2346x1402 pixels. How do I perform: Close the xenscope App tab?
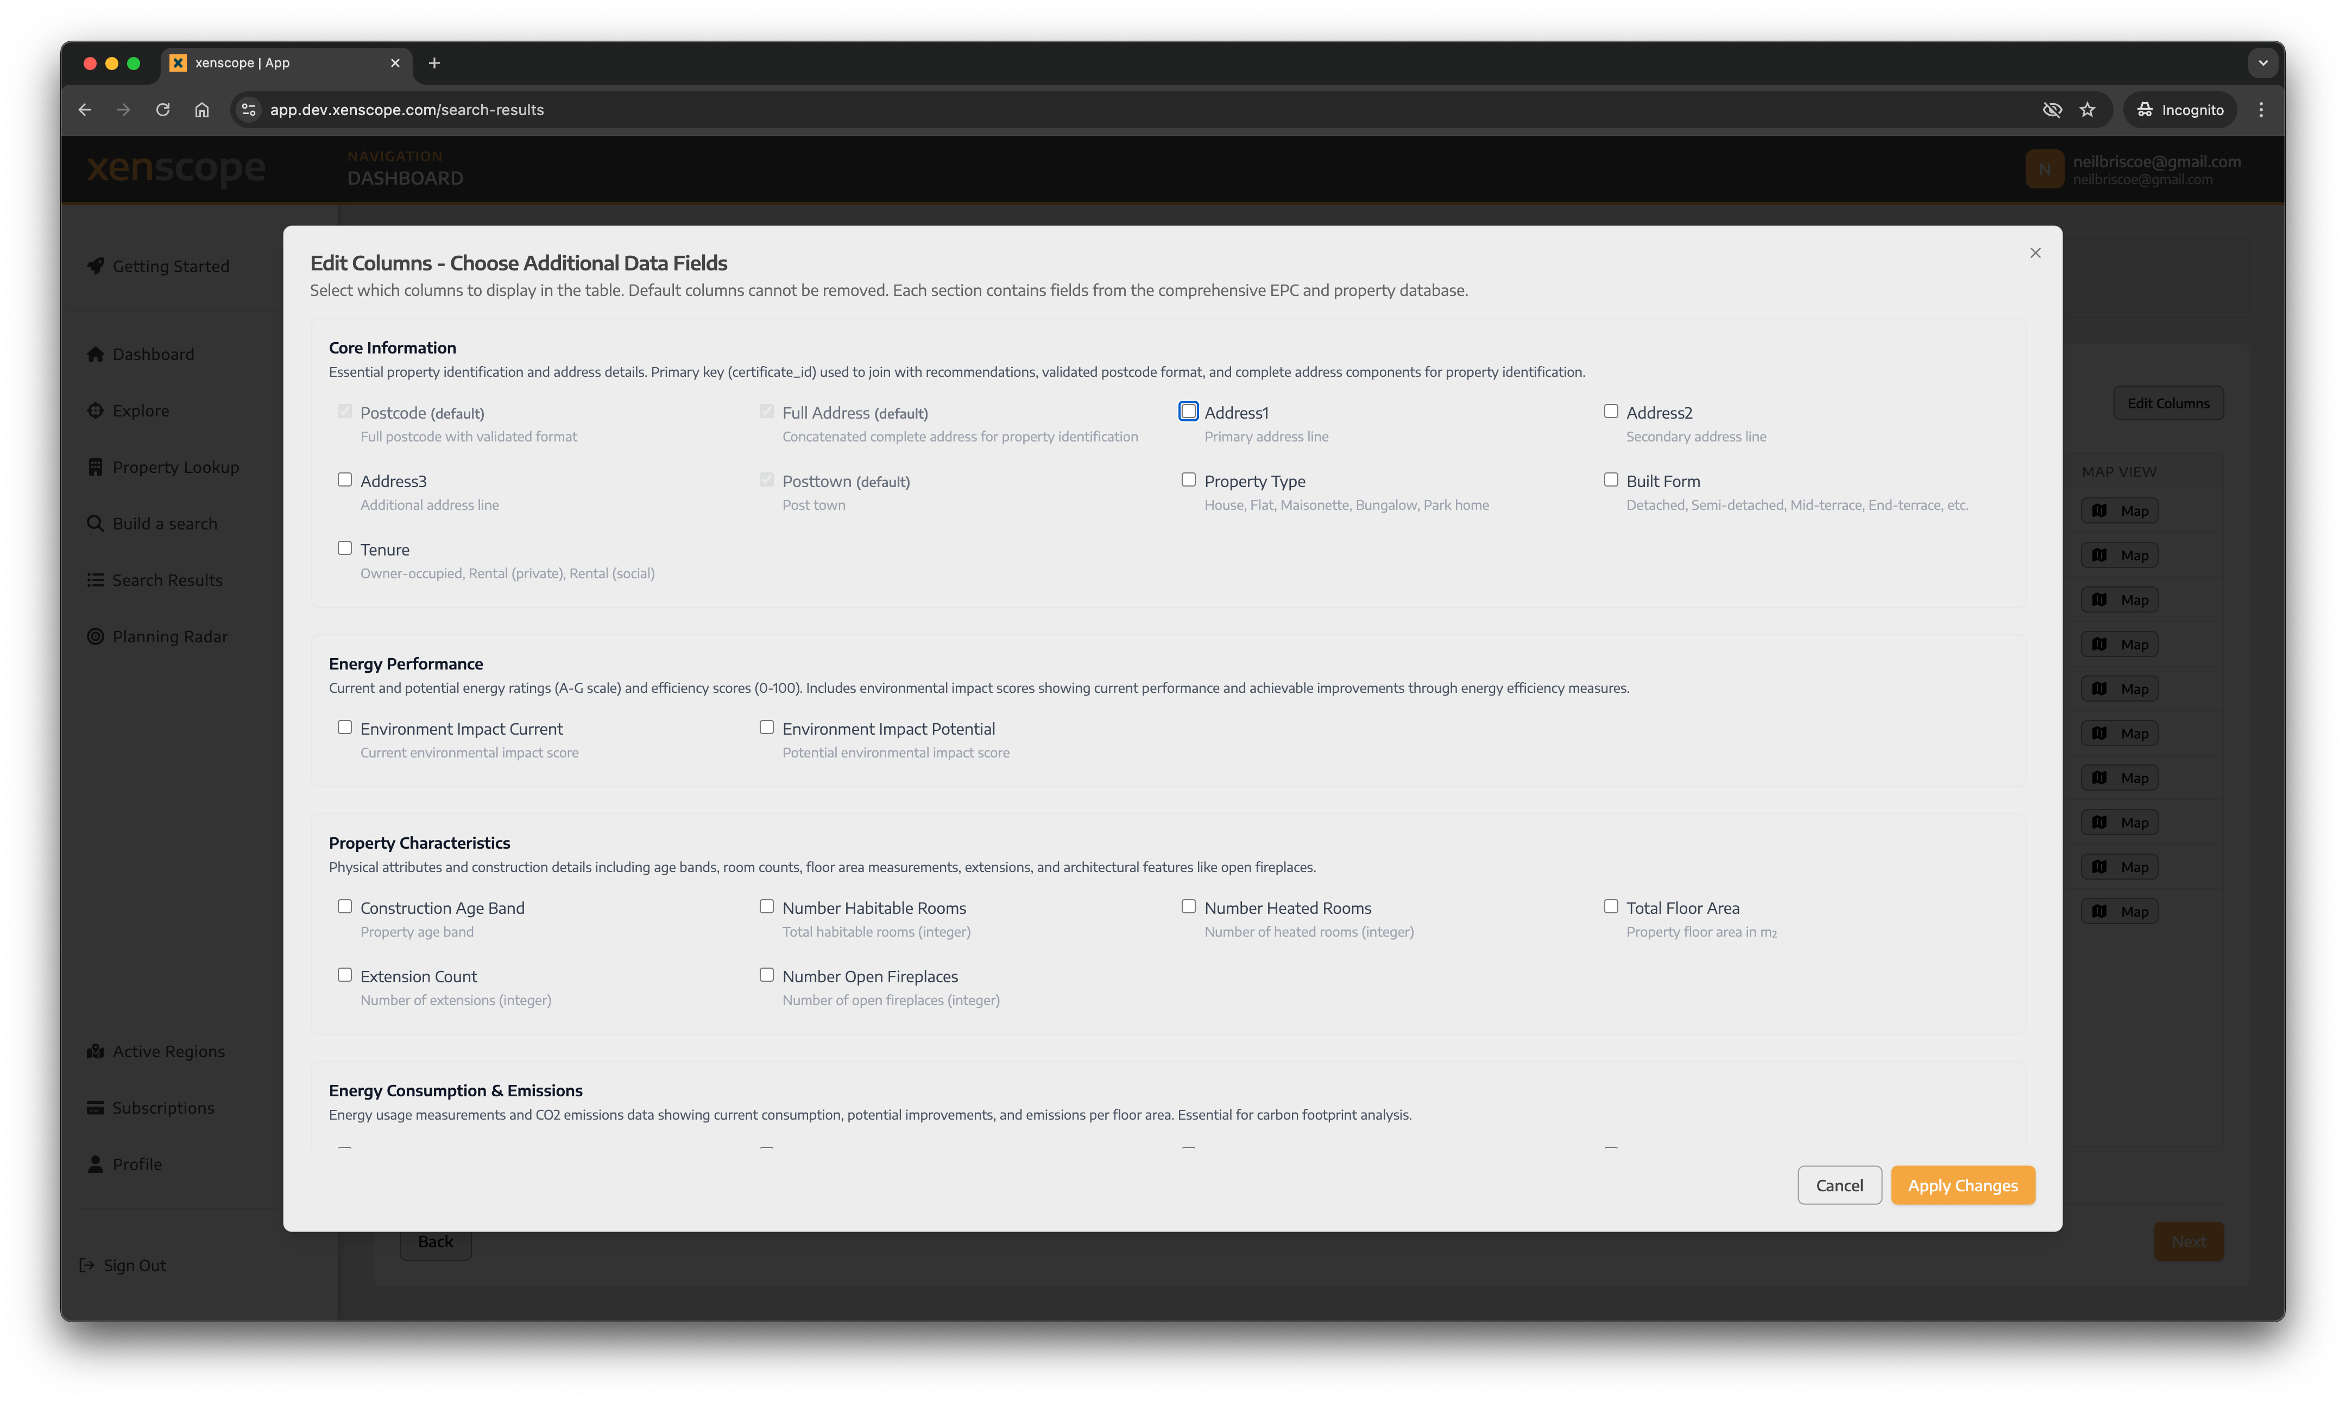click(395, 64)
